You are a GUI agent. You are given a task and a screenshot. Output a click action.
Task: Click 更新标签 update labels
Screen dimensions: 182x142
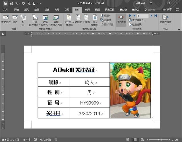pos(107,24)
